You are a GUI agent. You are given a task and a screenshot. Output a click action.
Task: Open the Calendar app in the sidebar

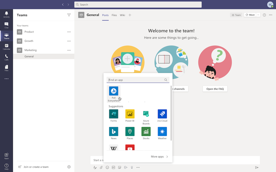click(x=6, y=47)
